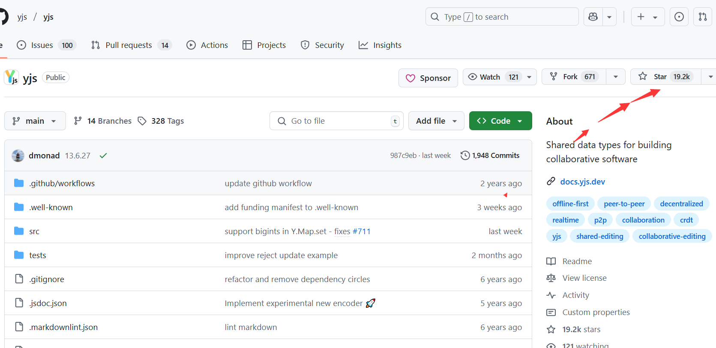Click the Sponsor button
Viewport: 716px width, 348px height.
click(x=428, y=78)
